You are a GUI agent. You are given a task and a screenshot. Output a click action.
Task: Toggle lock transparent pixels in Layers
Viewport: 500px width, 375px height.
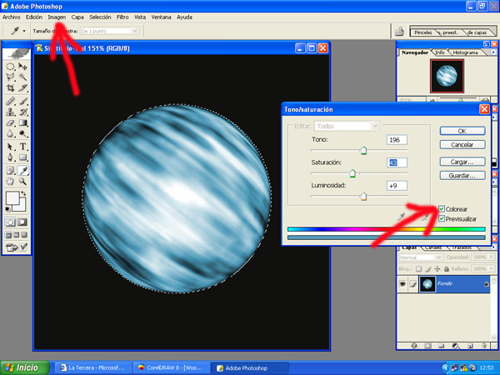pyautogui.click(x=418, y=269)
